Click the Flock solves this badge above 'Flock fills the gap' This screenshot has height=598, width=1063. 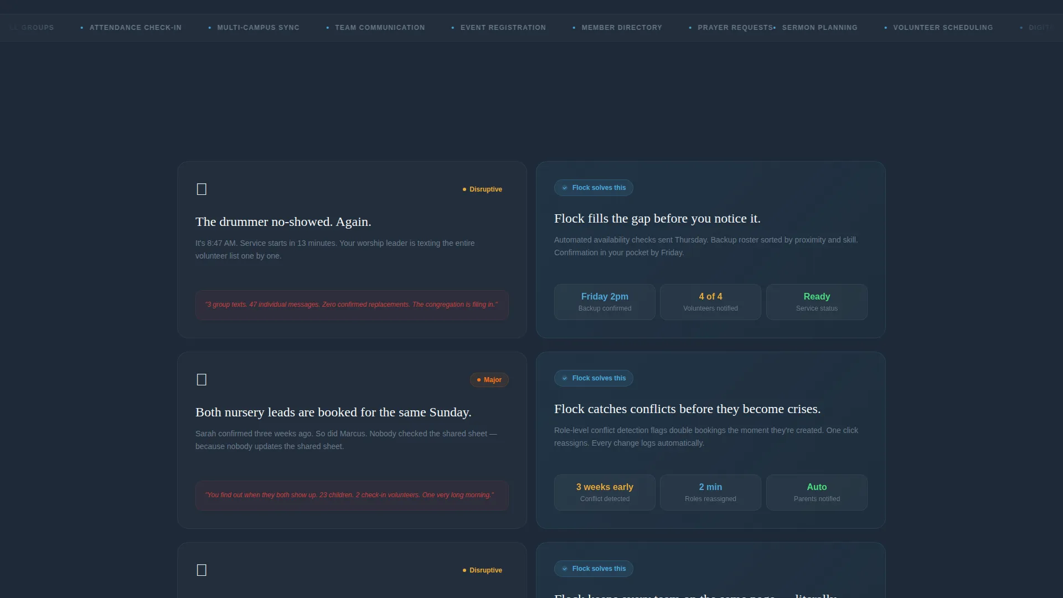coord(594,188)
